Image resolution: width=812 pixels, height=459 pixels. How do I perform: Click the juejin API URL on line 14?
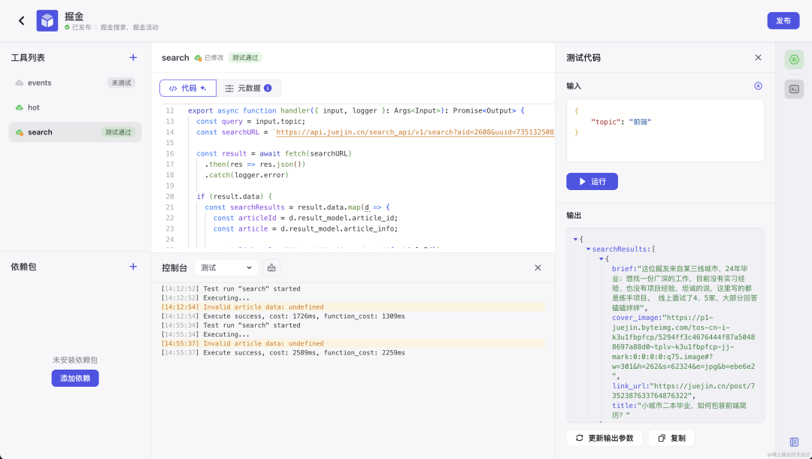click(415, 132)
